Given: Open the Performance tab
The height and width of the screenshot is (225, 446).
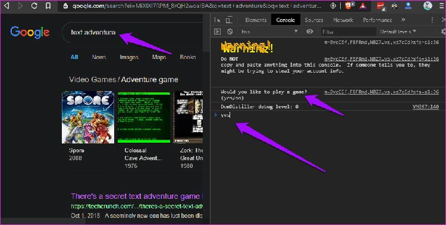Looking at the screenshot, I should point(378,20).
